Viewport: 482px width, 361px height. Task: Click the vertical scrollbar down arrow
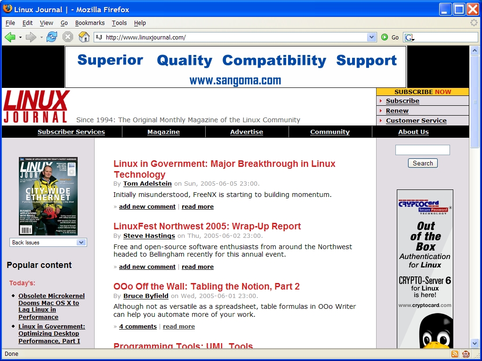[474, 344]
